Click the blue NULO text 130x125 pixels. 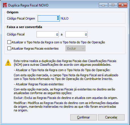coord(65,18)
